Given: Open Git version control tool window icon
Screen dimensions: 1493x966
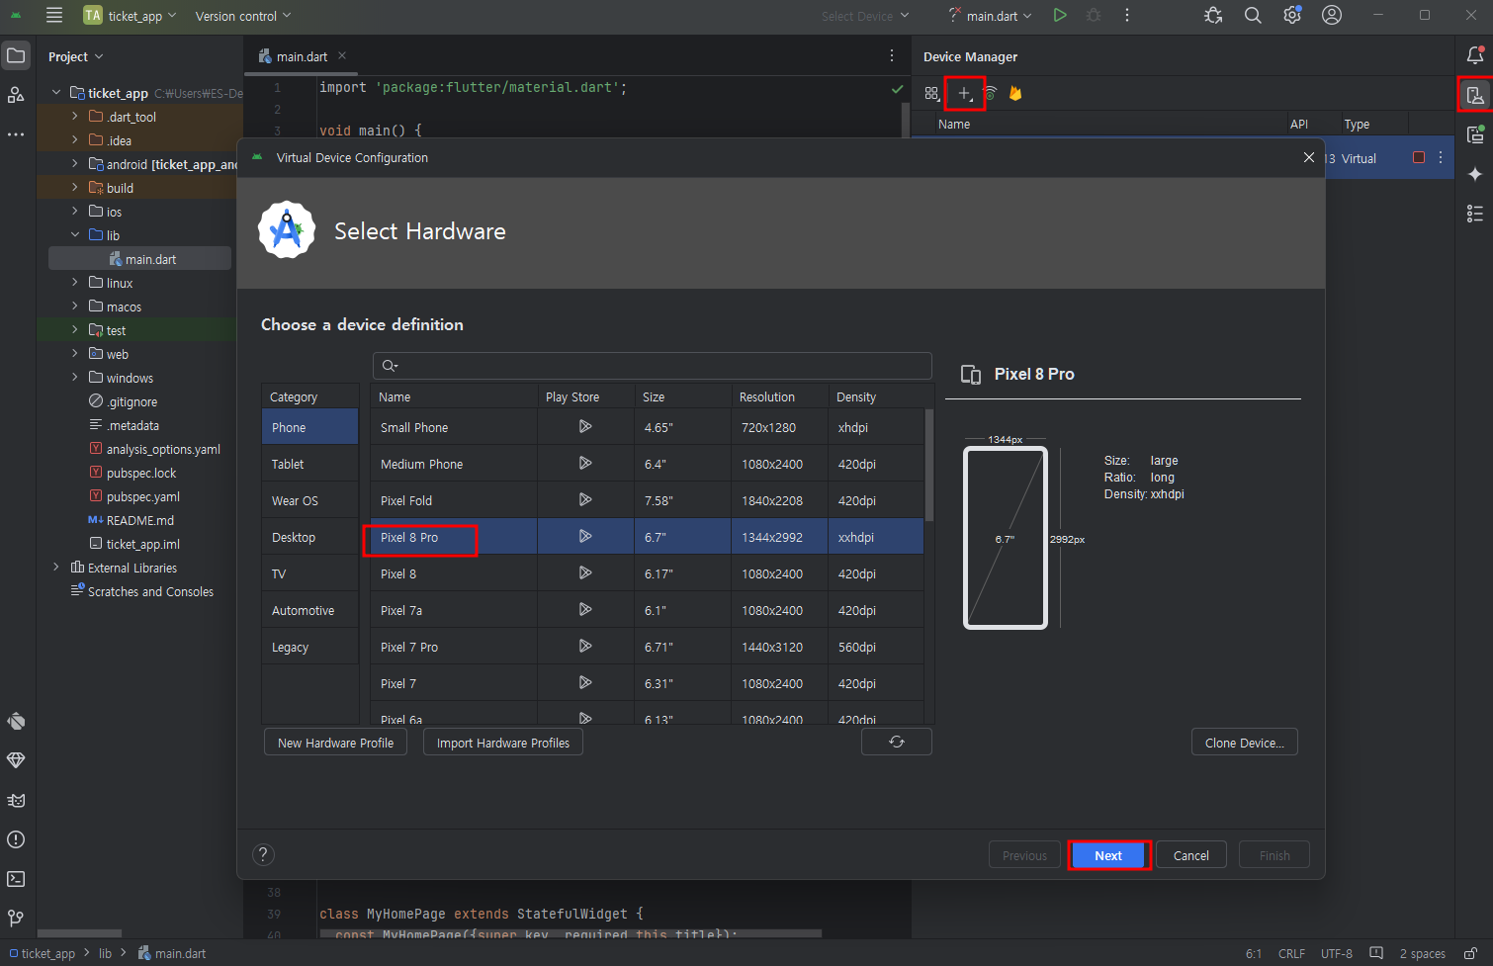Looking at the screenshot, I should tap(16, 919).
